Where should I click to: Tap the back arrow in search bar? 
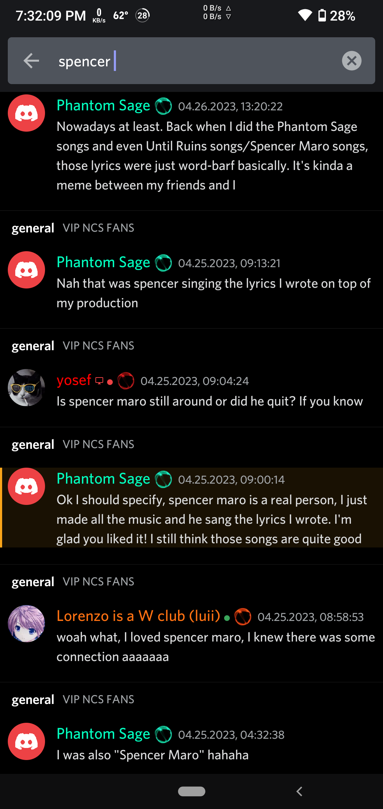click(31, 61)
